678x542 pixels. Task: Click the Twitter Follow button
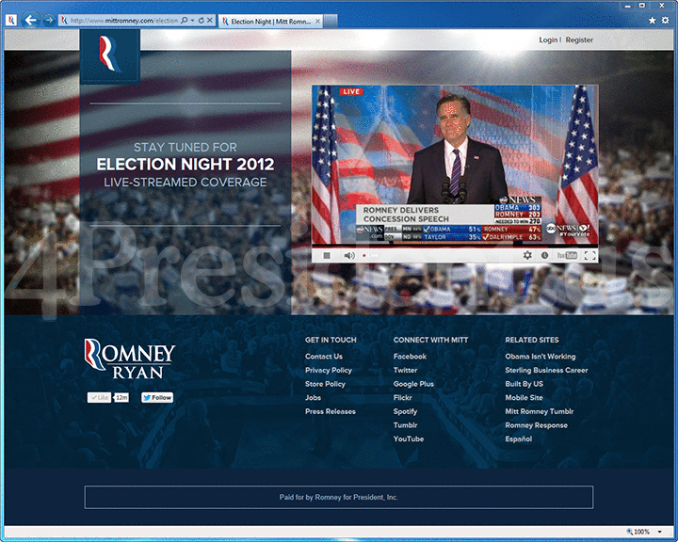point(157,398)
